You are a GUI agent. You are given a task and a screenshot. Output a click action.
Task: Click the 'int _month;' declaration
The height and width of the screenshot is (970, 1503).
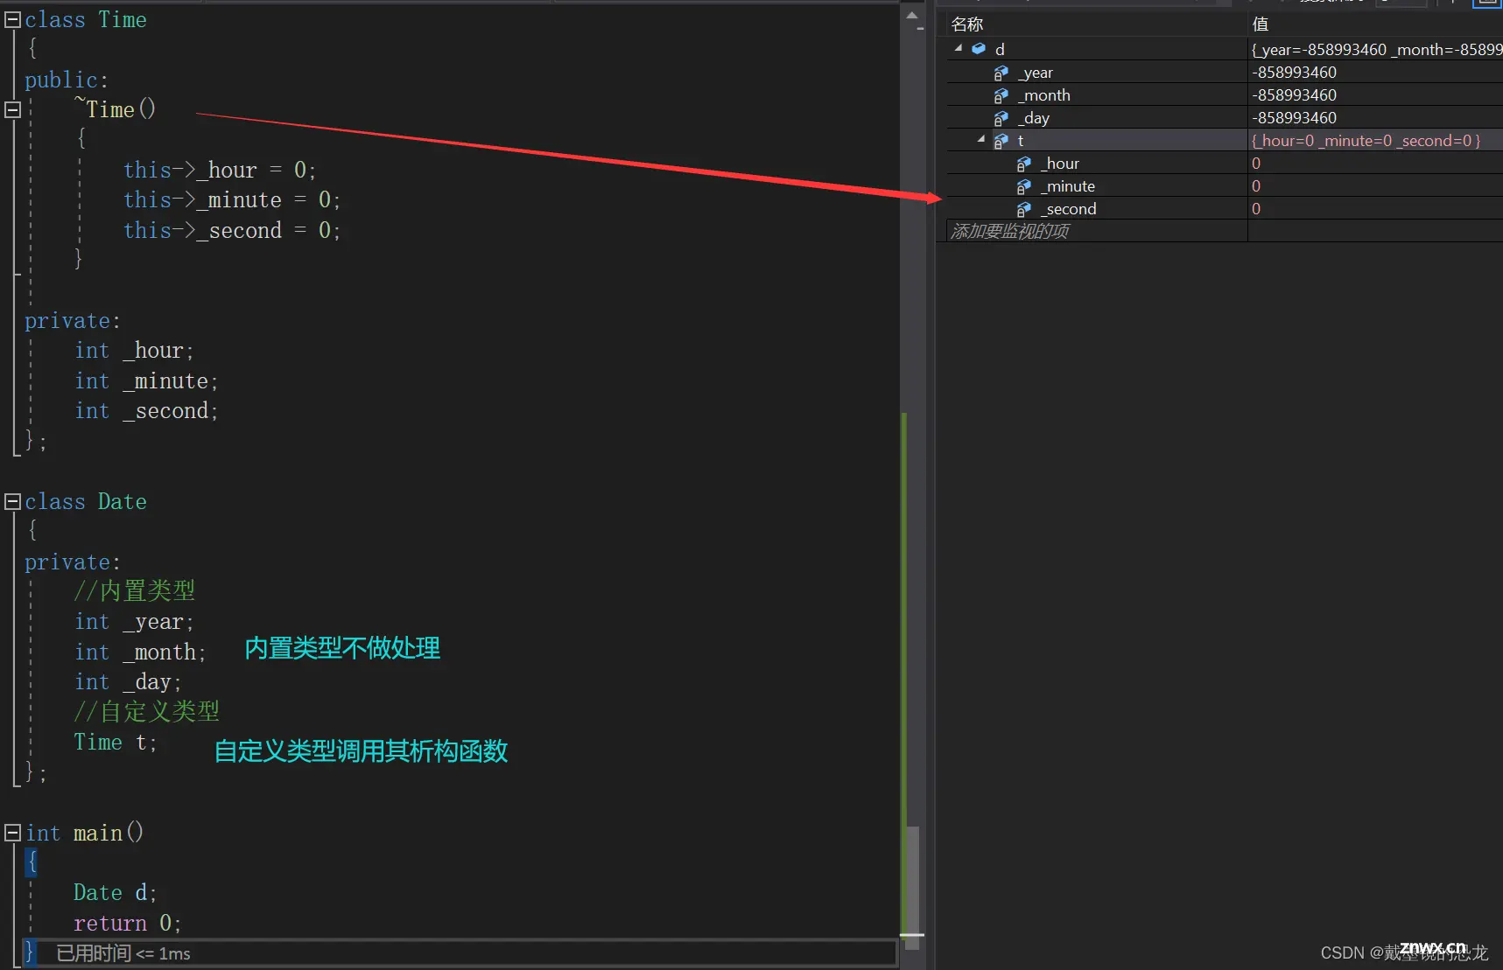140,652
